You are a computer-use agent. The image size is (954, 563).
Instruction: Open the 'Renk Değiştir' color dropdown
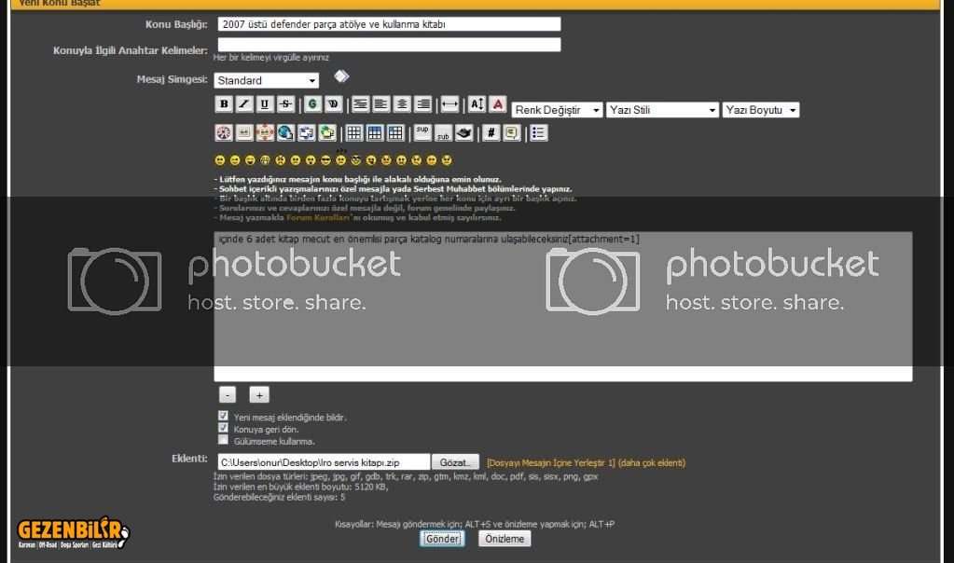pos(558,110)
